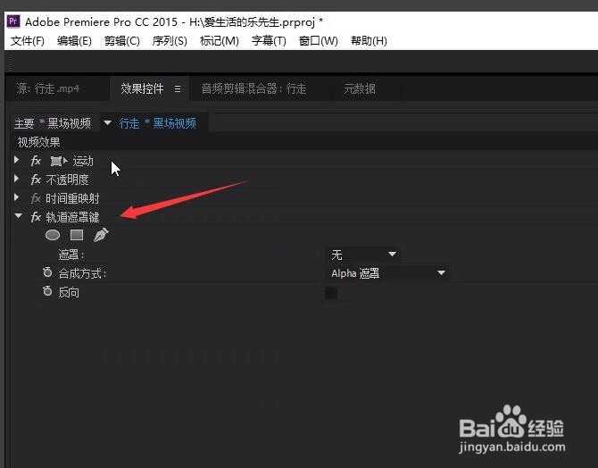Viewport: 598px width, 468px height.
Task: Open the 窗口(W) menu
Action: tap(319, 41)
